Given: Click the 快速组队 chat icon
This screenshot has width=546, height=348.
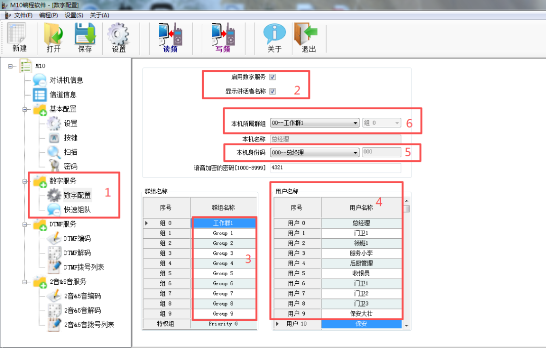Looking at the screenshot, I should coord(54,209).
